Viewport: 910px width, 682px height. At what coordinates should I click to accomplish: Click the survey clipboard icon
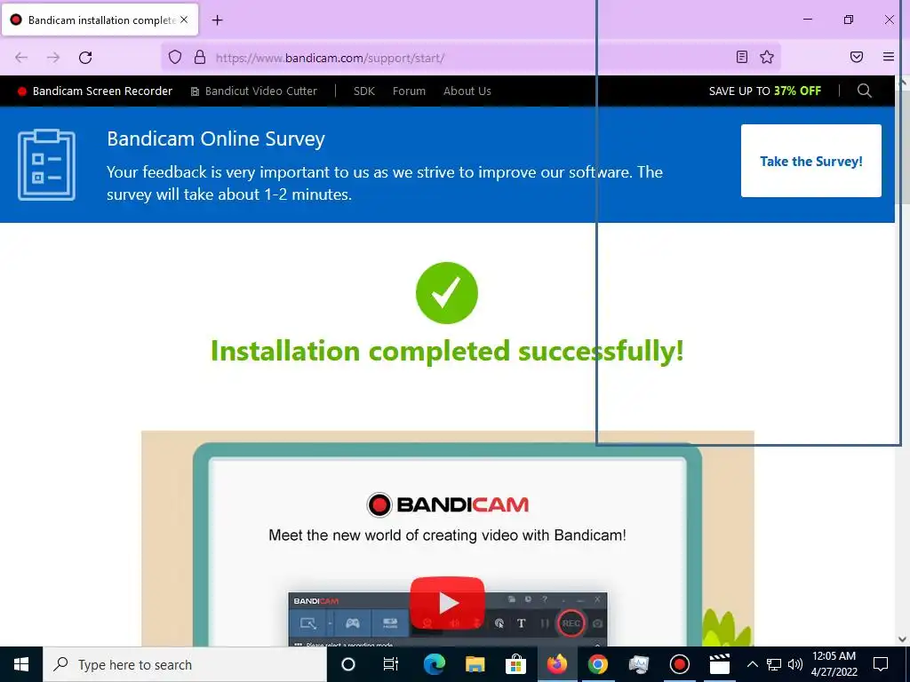46,164
